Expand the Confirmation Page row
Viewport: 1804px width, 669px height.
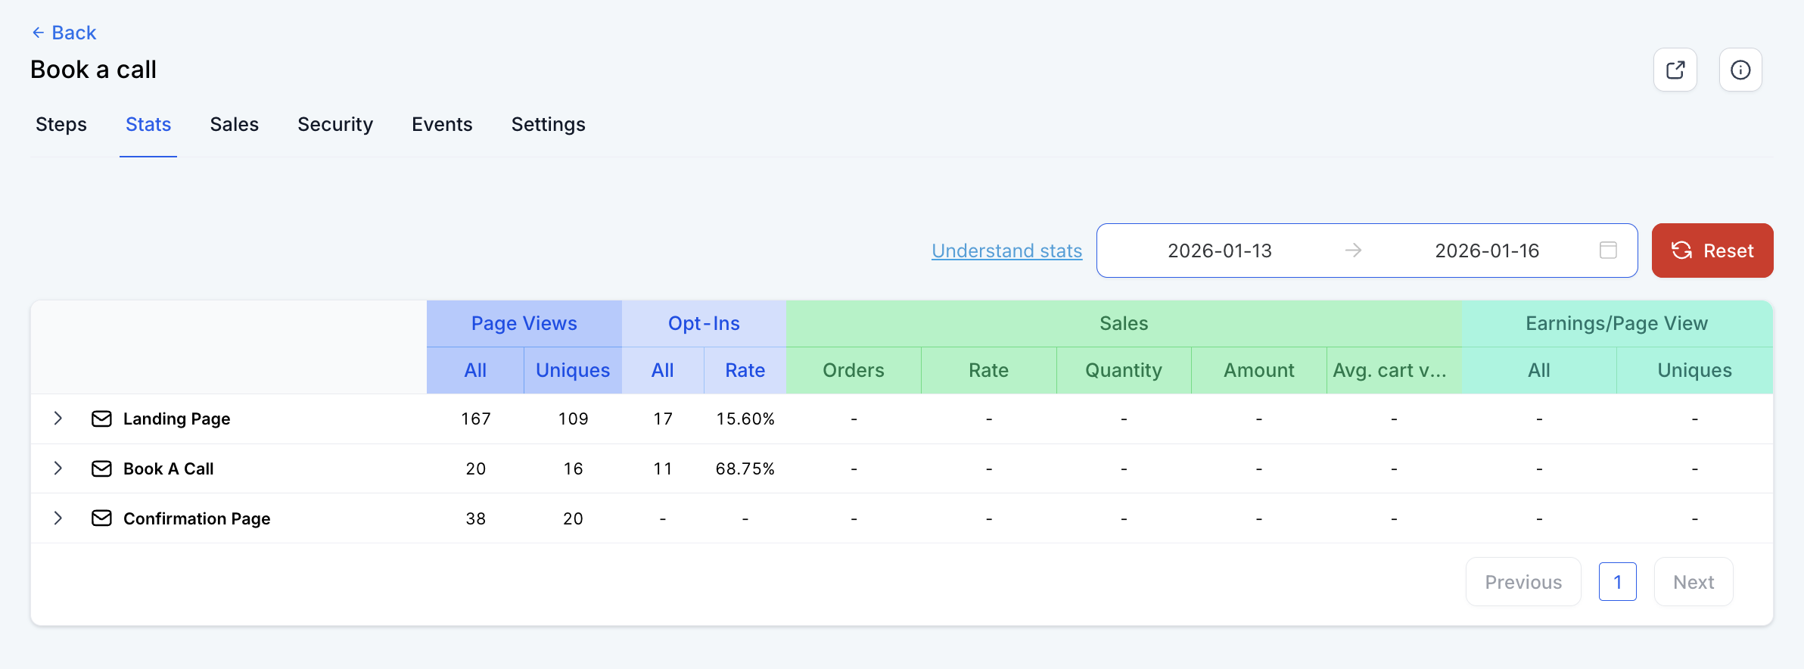tap(58, 518)
